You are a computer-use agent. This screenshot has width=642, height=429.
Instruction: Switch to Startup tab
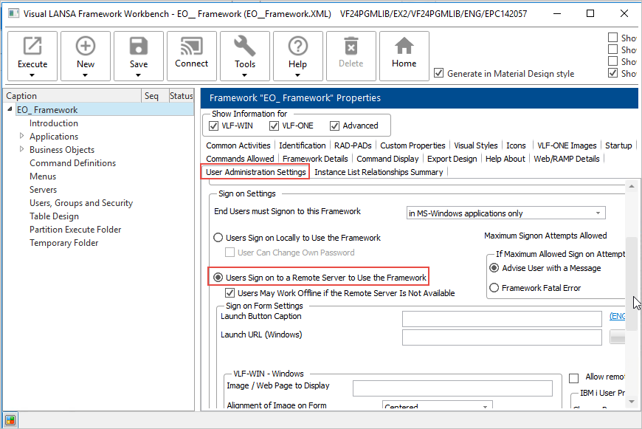click(618, 145)
